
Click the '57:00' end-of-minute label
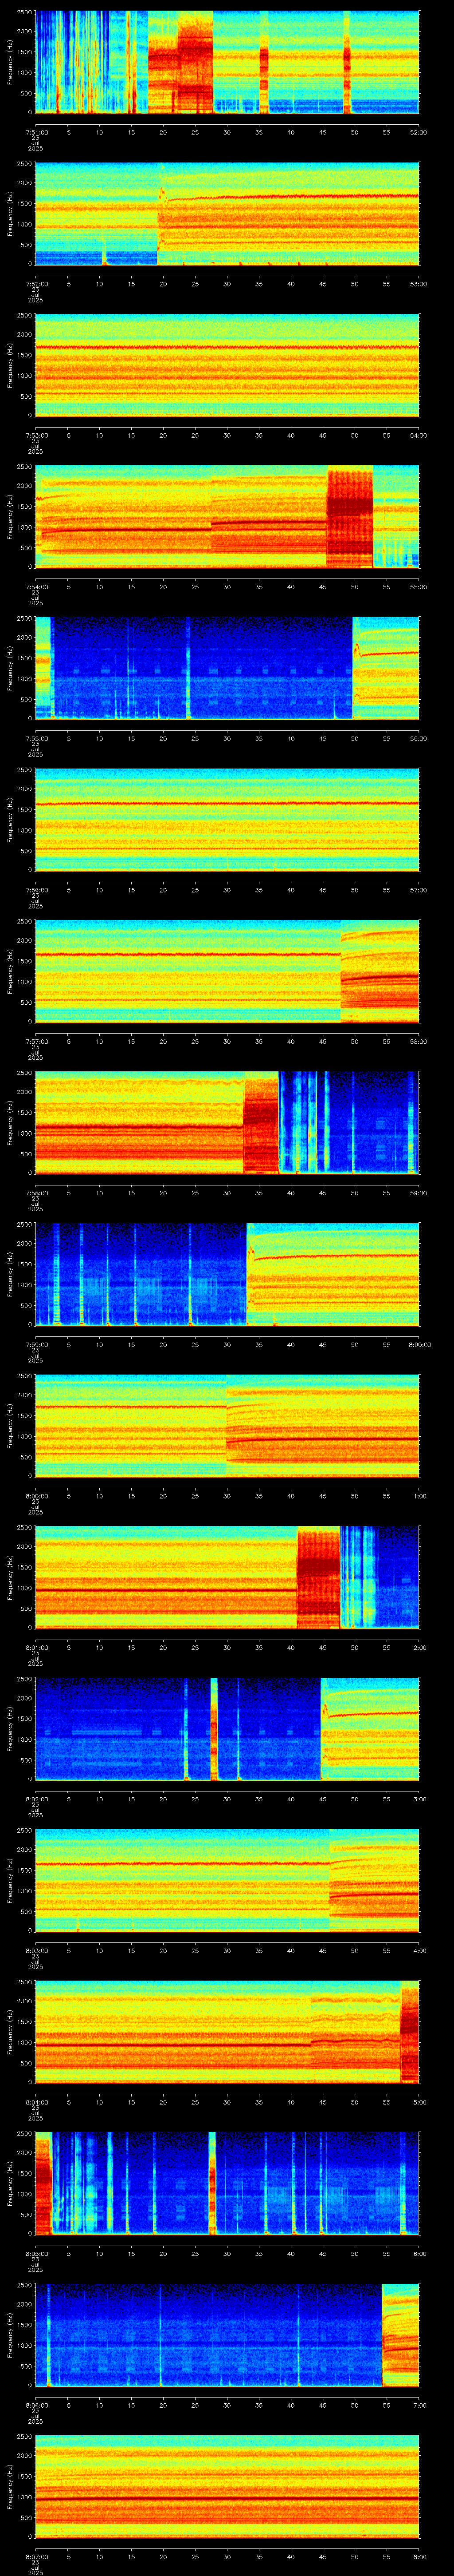(418, 890)
